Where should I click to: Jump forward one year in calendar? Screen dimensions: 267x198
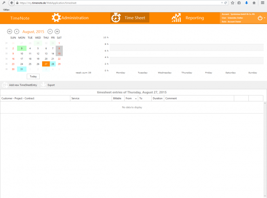click(x=57, y=32)
